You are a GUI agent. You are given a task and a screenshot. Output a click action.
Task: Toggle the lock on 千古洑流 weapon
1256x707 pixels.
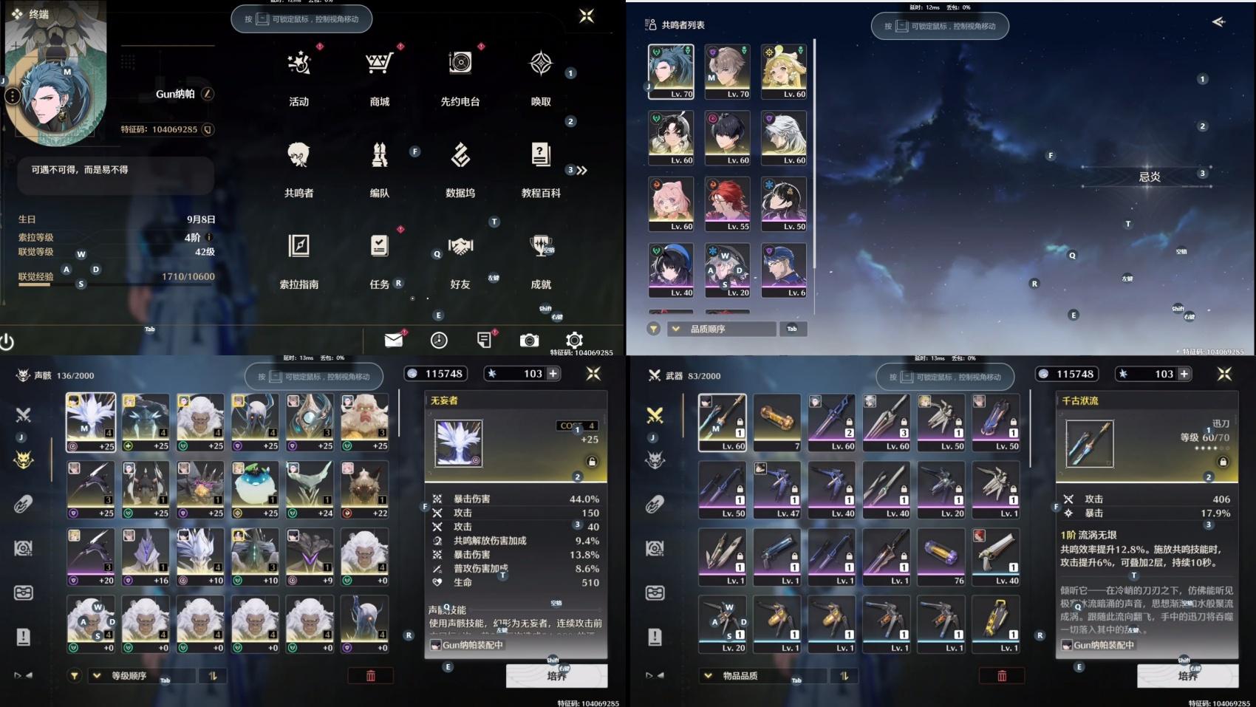(x=1223, y=462)
